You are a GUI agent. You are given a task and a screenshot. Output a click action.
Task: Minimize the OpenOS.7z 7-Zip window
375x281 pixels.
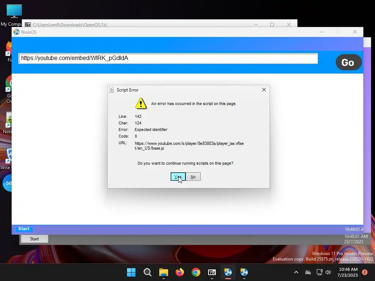click(x=255, y=25)
